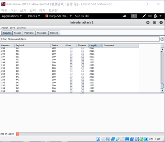Screen dimensions: 165x142
Task: Click VirtualBox shared folders status icon
Action: tap(122, 139)
